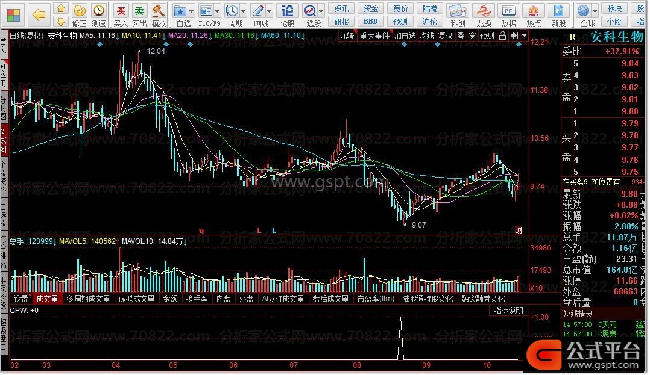
Task: Toggle 重大事件 major events markers
Action: point(375,36)
